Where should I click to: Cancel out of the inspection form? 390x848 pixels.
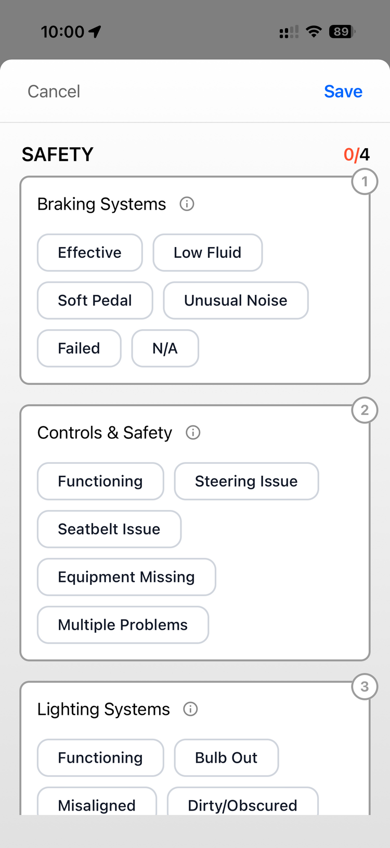point(54,91)
